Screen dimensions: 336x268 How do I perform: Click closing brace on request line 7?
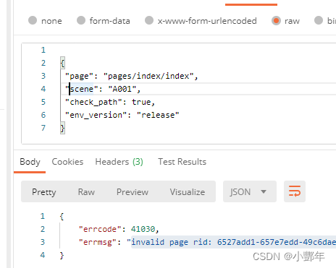pyautogui.click(x=62, y=128)
